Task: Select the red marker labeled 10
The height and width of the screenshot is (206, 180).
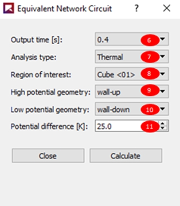Action: tap(150, 110)
